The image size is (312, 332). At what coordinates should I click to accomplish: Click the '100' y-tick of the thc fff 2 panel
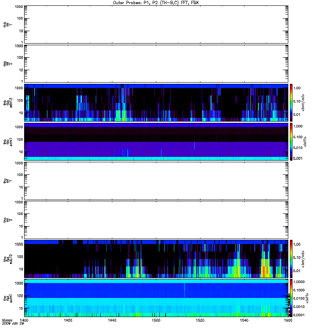20,214
